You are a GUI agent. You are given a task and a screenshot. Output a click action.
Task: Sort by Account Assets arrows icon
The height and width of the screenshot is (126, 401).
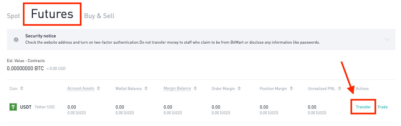98,89
